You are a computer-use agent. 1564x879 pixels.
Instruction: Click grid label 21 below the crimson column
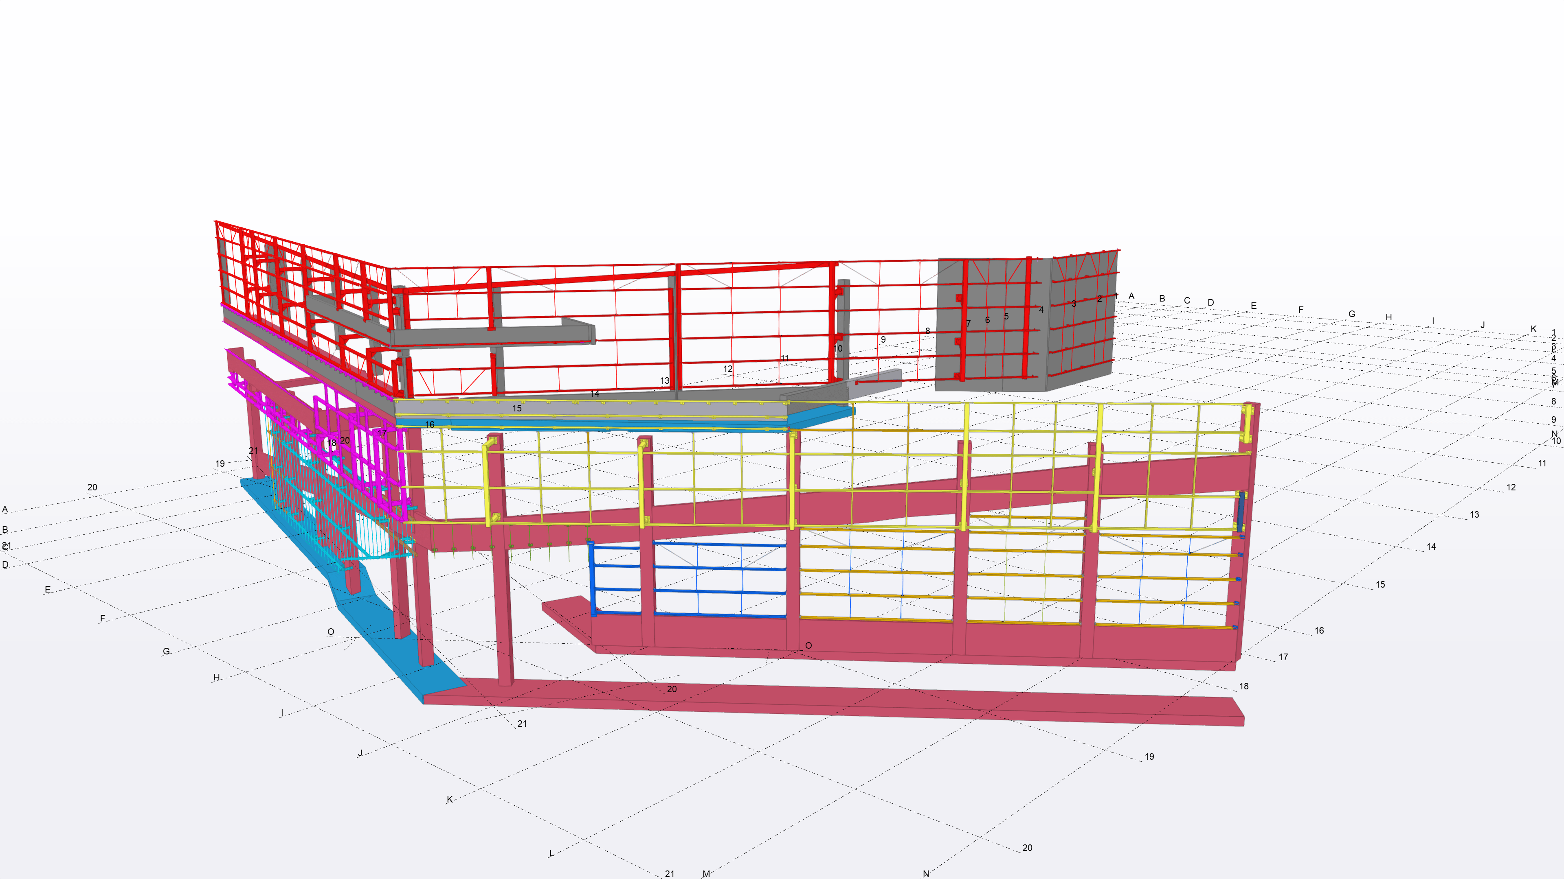coord(522,724)
